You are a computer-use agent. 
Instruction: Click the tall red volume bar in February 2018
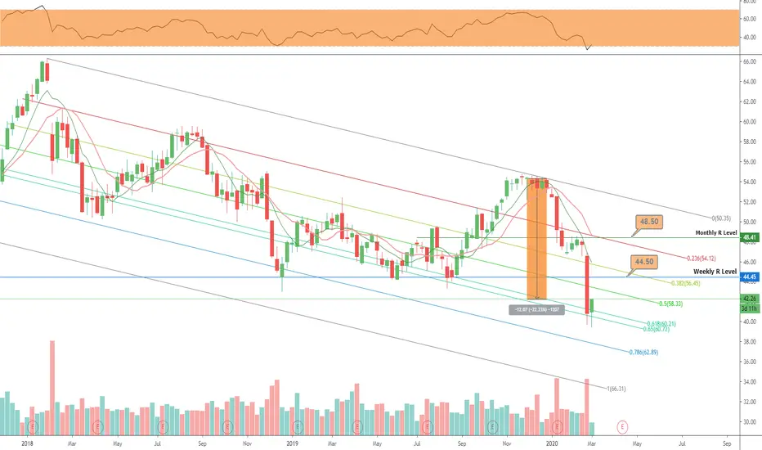click(52, 388)
